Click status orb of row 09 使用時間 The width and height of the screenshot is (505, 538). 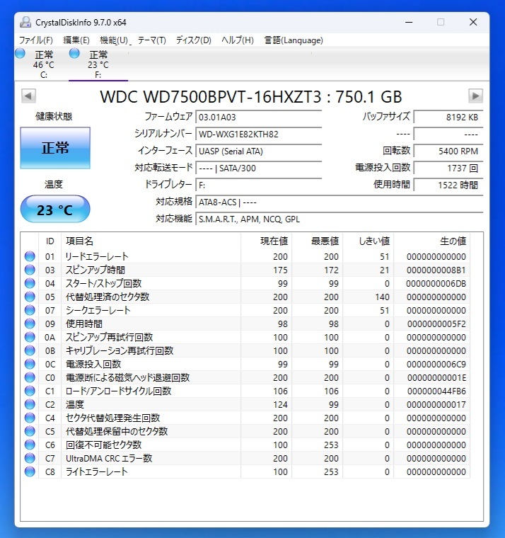[30, 324]
